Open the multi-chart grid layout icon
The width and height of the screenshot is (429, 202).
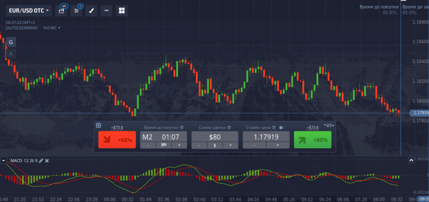tap(122, 11)
